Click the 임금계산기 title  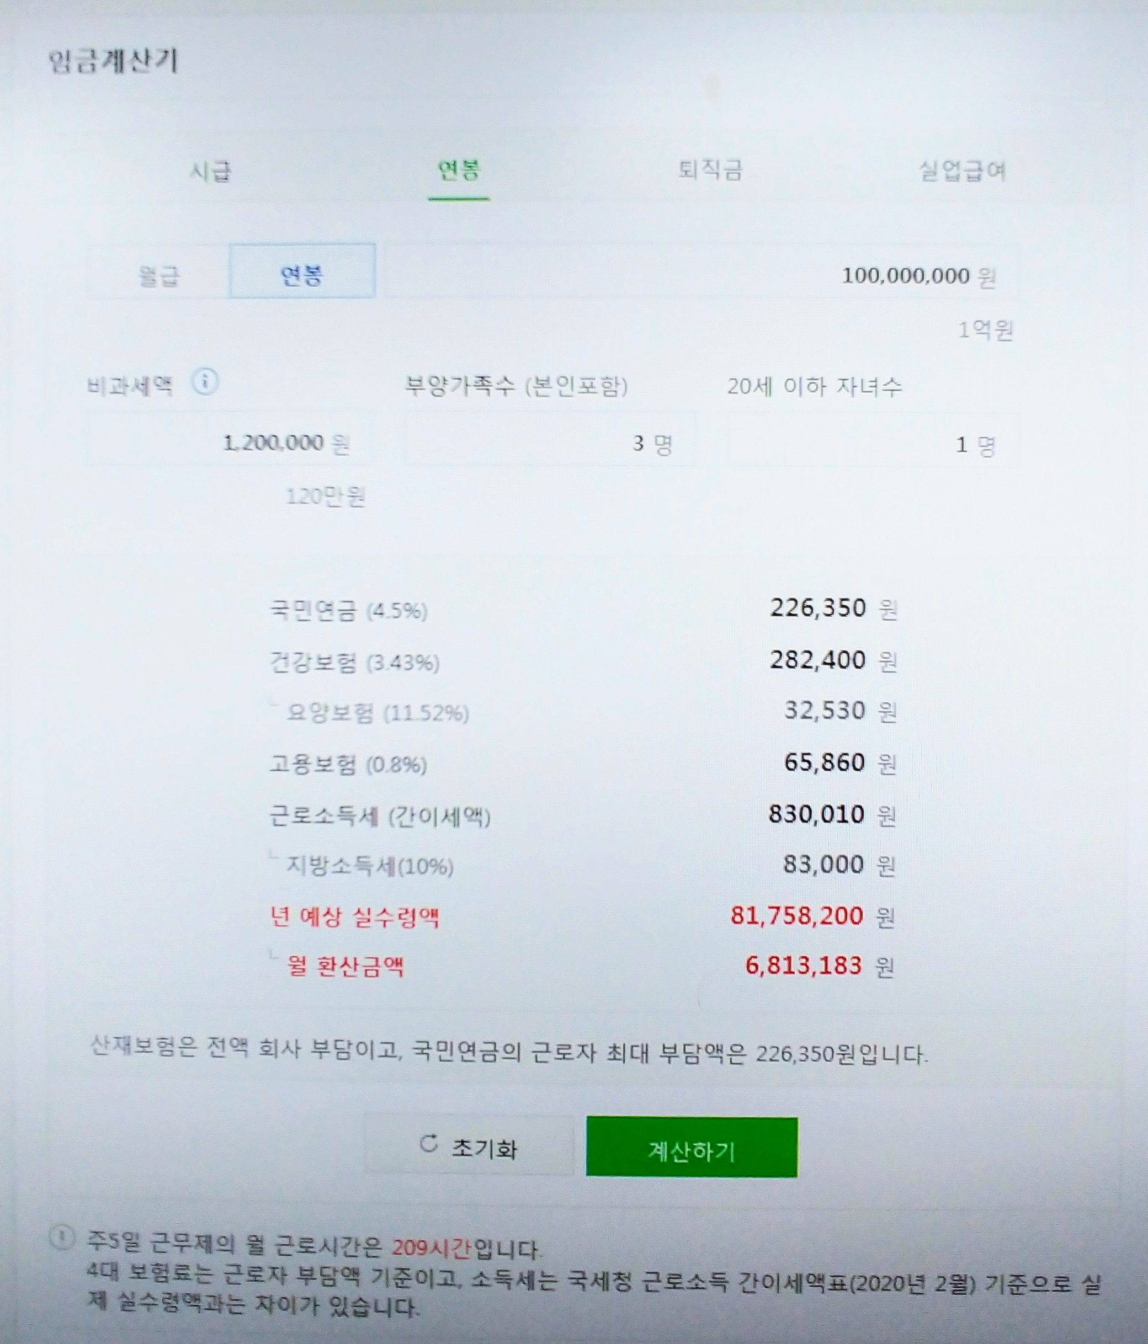(113, 62)
